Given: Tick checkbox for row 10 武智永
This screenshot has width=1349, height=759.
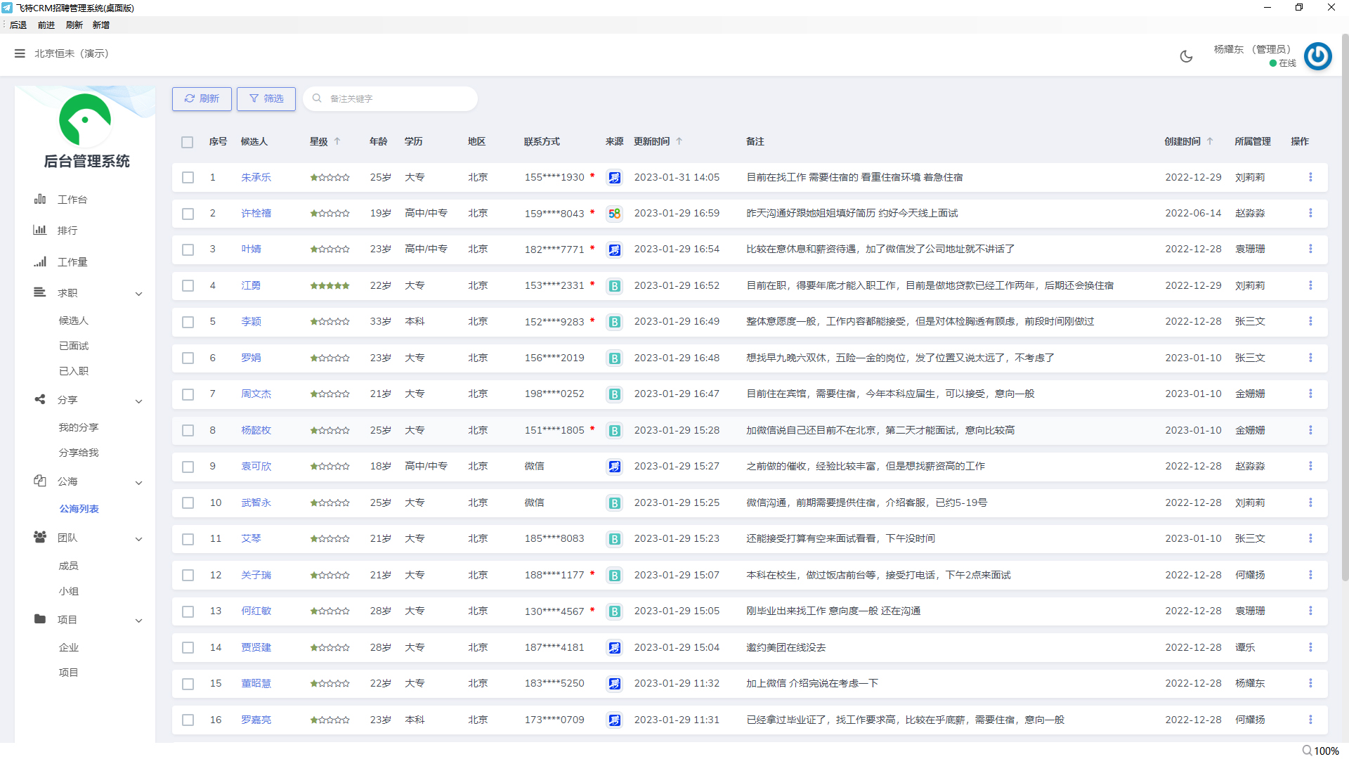Looking at the screenshot, I should pos(188,503).
